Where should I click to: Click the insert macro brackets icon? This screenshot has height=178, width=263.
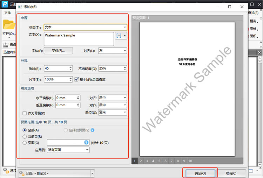coord(119,35)
